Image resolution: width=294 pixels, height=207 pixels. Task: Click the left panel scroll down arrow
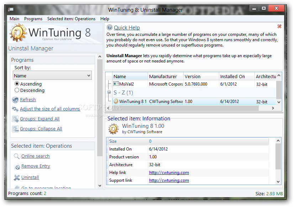click(x=100, y=185)
